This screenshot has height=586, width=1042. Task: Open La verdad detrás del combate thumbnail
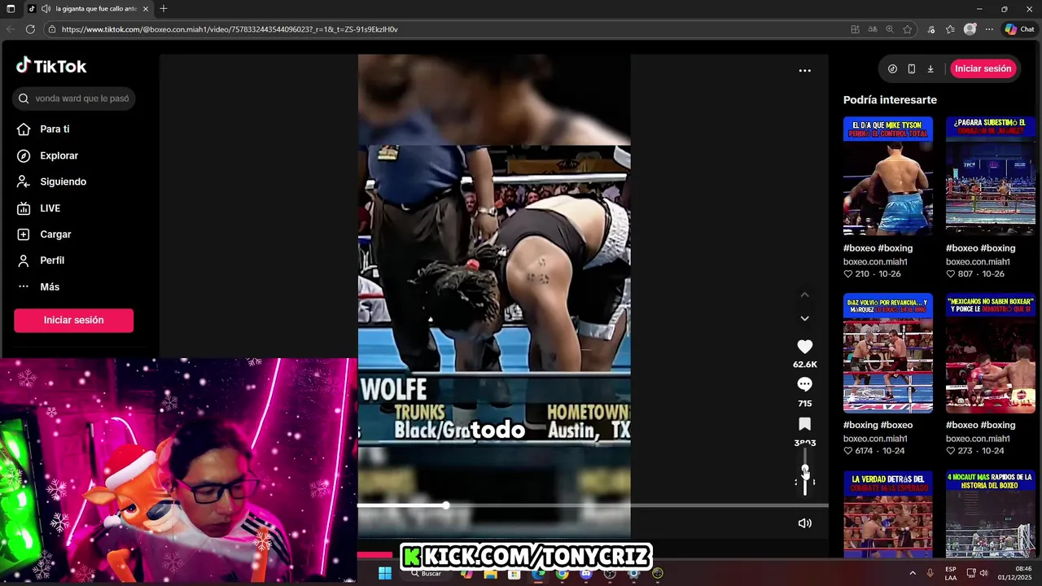pos(888,514)
